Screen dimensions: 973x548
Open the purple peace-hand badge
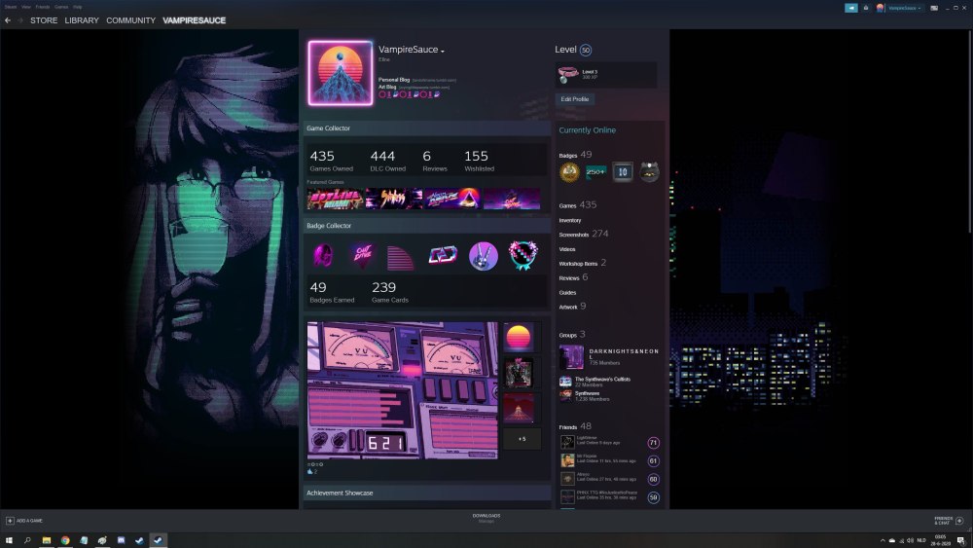(x=483, y=256)
